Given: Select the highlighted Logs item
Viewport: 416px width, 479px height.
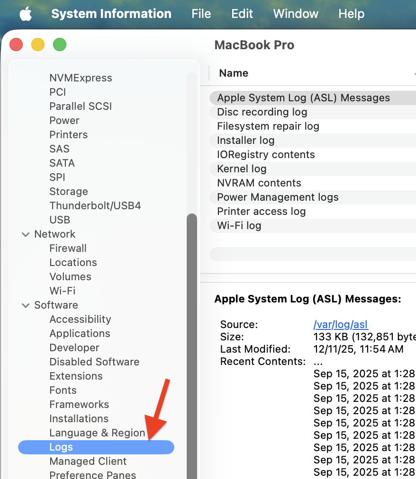Looking at the screenshot, I should 96,447.
